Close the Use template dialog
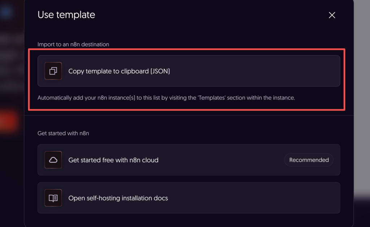 pyautogui.click(x=332, y=15)
